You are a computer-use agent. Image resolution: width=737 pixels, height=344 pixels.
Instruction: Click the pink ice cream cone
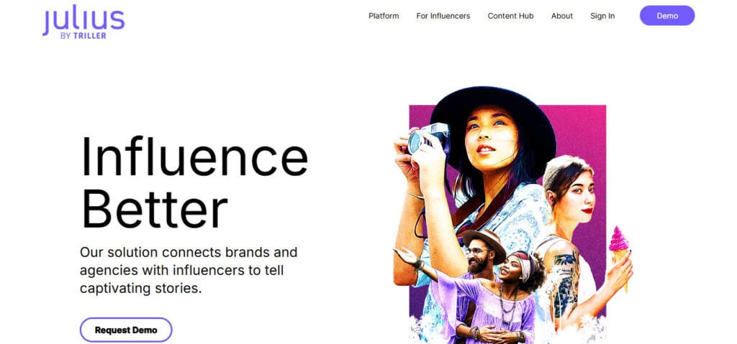(620, 255)
